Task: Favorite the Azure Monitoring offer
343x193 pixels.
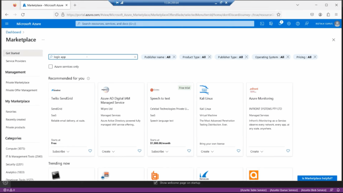Action: tap(288, 151)
